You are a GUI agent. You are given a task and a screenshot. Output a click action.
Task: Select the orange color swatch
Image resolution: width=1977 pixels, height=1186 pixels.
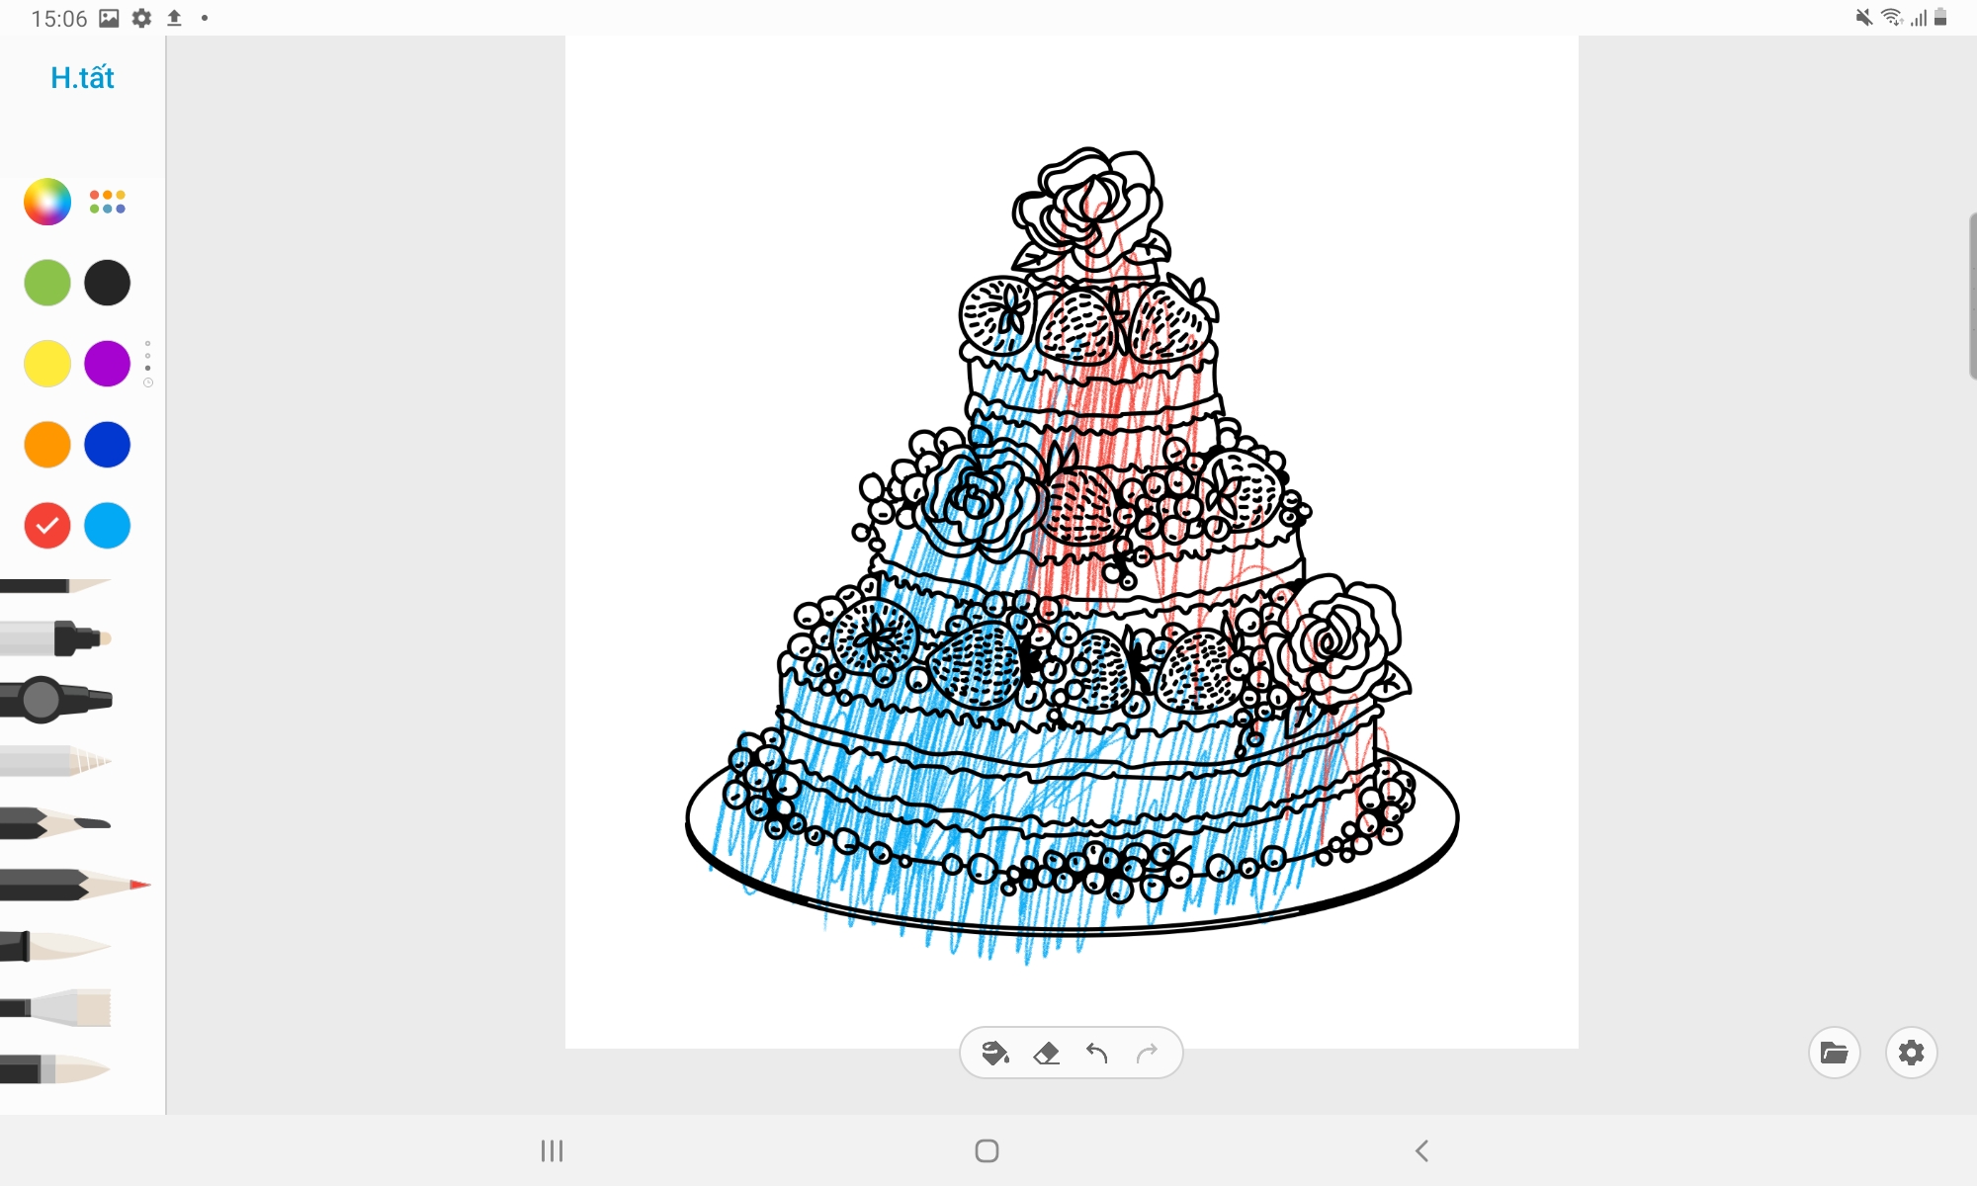point(47,445)
